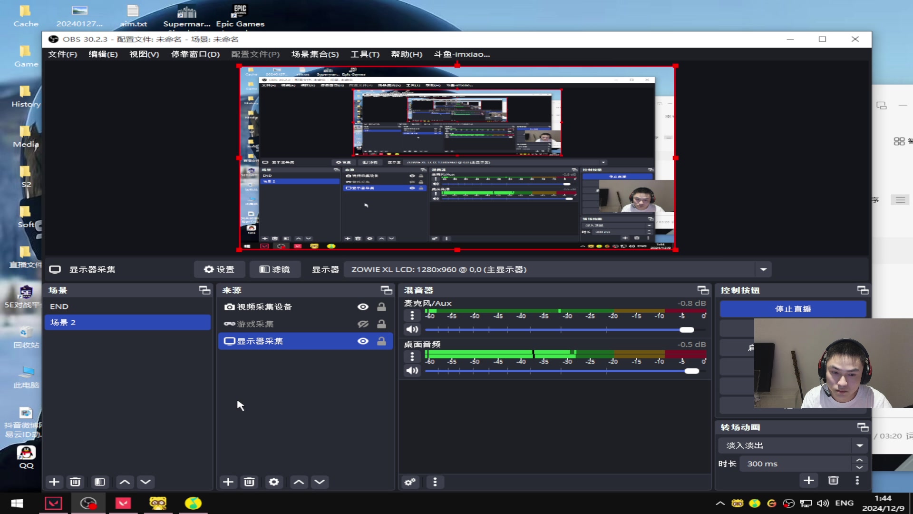Move the selected source up with arrow
The height and width of the screenshot is (514, 913).
(x=299, y=482)
